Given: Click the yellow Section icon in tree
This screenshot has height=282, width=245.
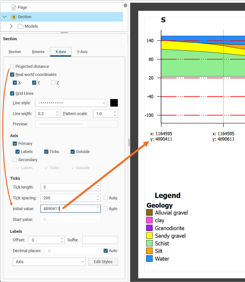Looking at the screenshot, I should [x=13, y=17].
